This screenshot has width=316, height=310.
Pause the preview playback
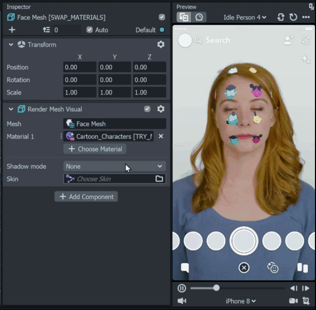pyautogui.click(x=182, y=288)
